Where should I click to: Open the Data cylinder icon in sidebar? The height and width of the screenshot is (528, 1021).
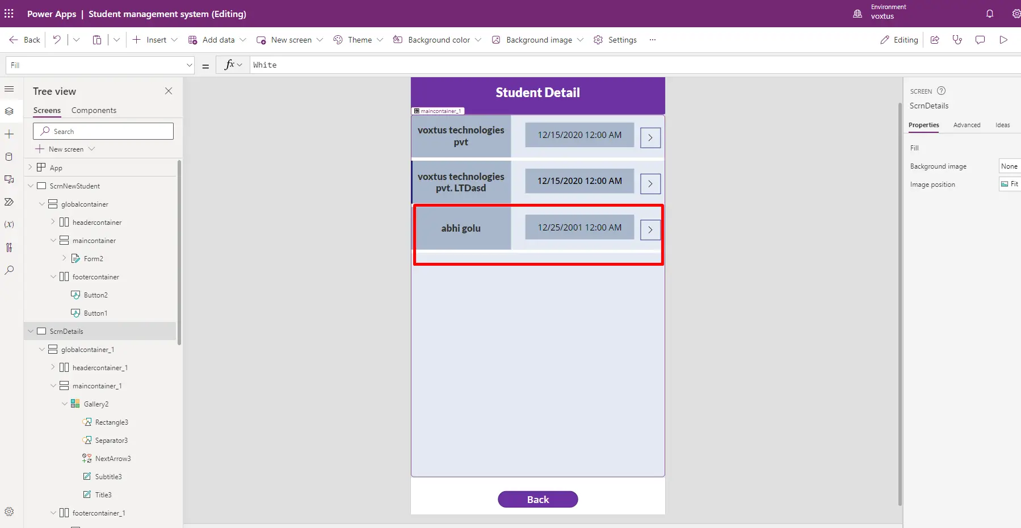point(9,157)
